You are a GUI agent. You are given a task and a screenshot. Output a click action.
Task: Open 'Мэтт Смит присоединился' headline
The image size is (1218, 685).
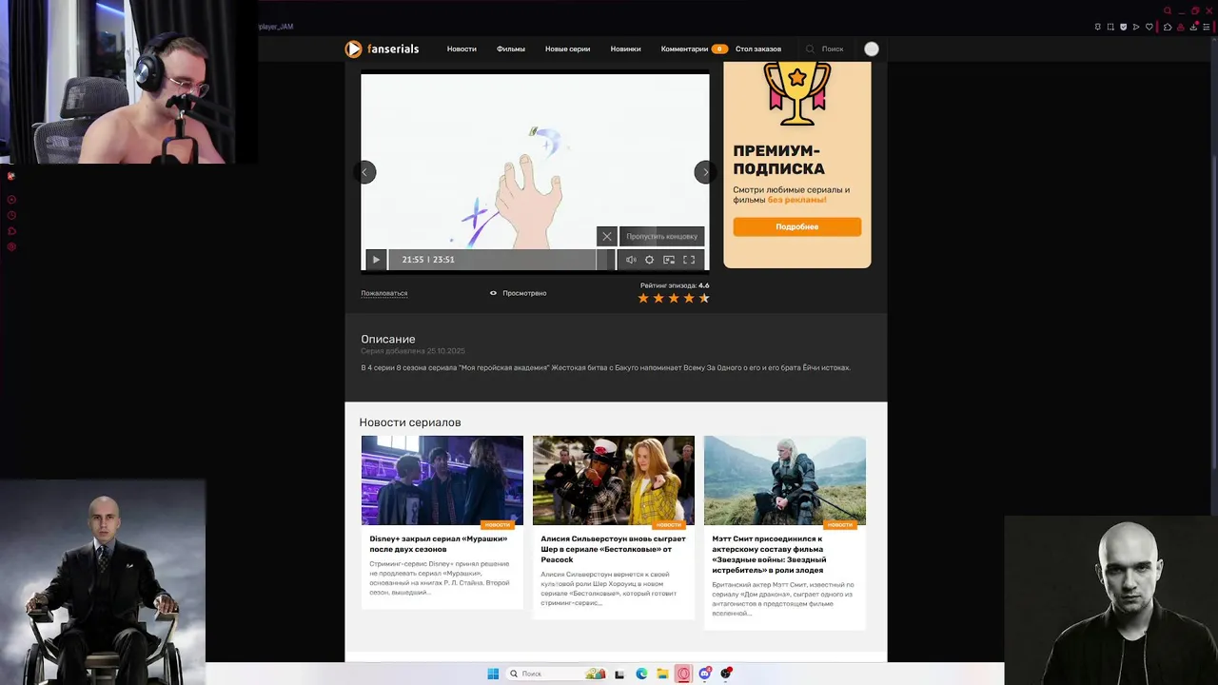(769, 555)
